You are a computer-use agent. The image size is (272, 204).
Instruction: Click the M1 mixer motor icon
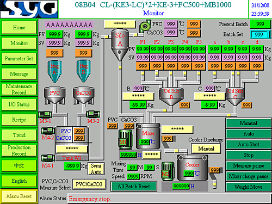point(125,139)
